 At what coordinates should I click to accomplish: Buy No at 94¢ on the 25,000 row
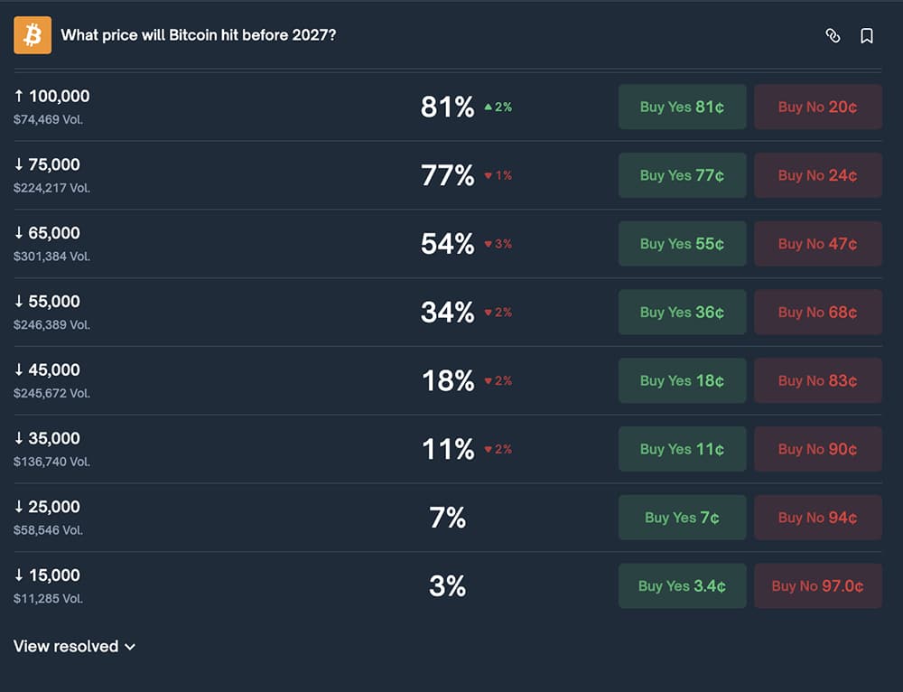817,518
